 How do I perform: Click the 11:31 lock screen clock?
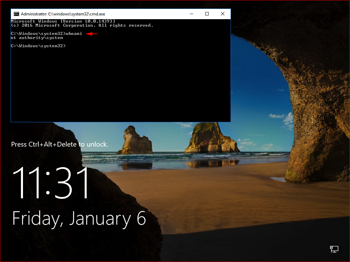pos(51,183)
